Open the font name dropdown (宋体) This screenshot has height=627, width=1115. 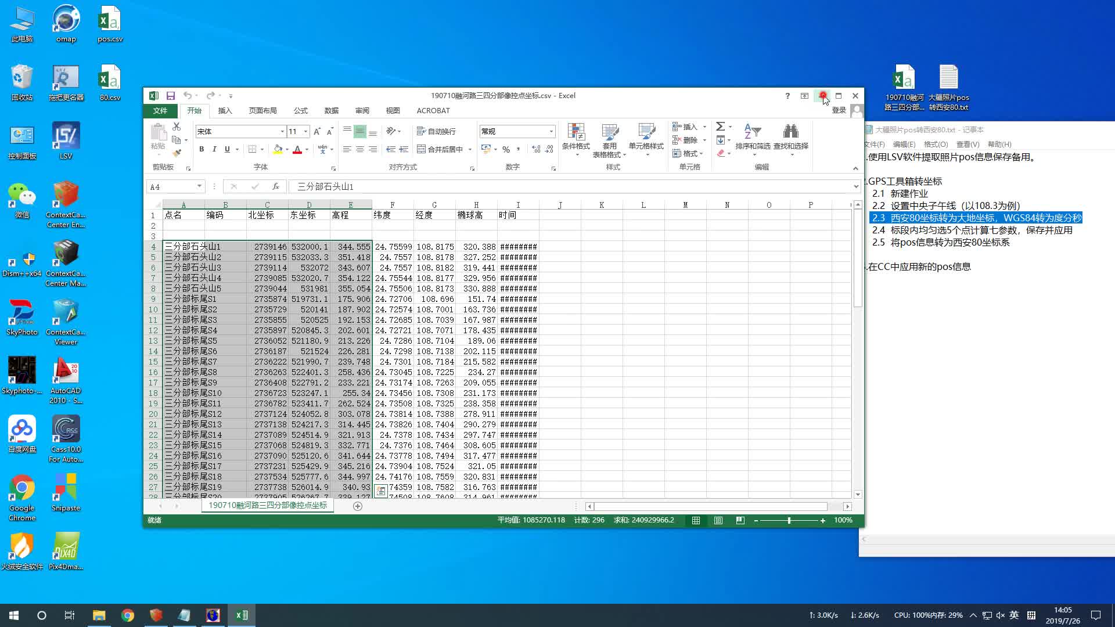click(282, 132)
